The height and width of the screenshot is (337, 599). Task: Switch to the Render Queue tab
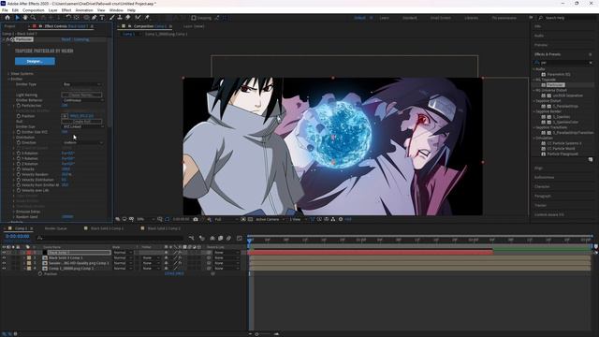pyautogui.click(x=56, y=228)
